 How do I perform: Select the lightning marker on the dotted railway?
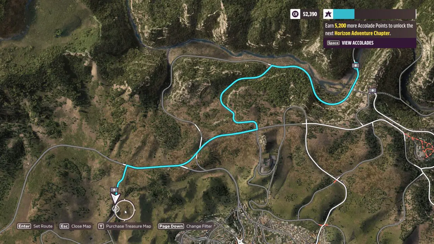pyautogui.click(x=373, y=90)
